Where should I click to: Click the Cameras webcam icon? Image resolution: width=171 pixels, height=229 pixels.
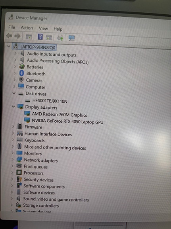(21, 80)
